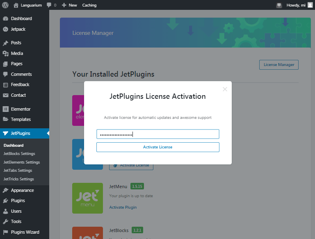The width and height of the screenshot is (315, 239).
Task: Click the License Manager button
Action: coord(279,65)
